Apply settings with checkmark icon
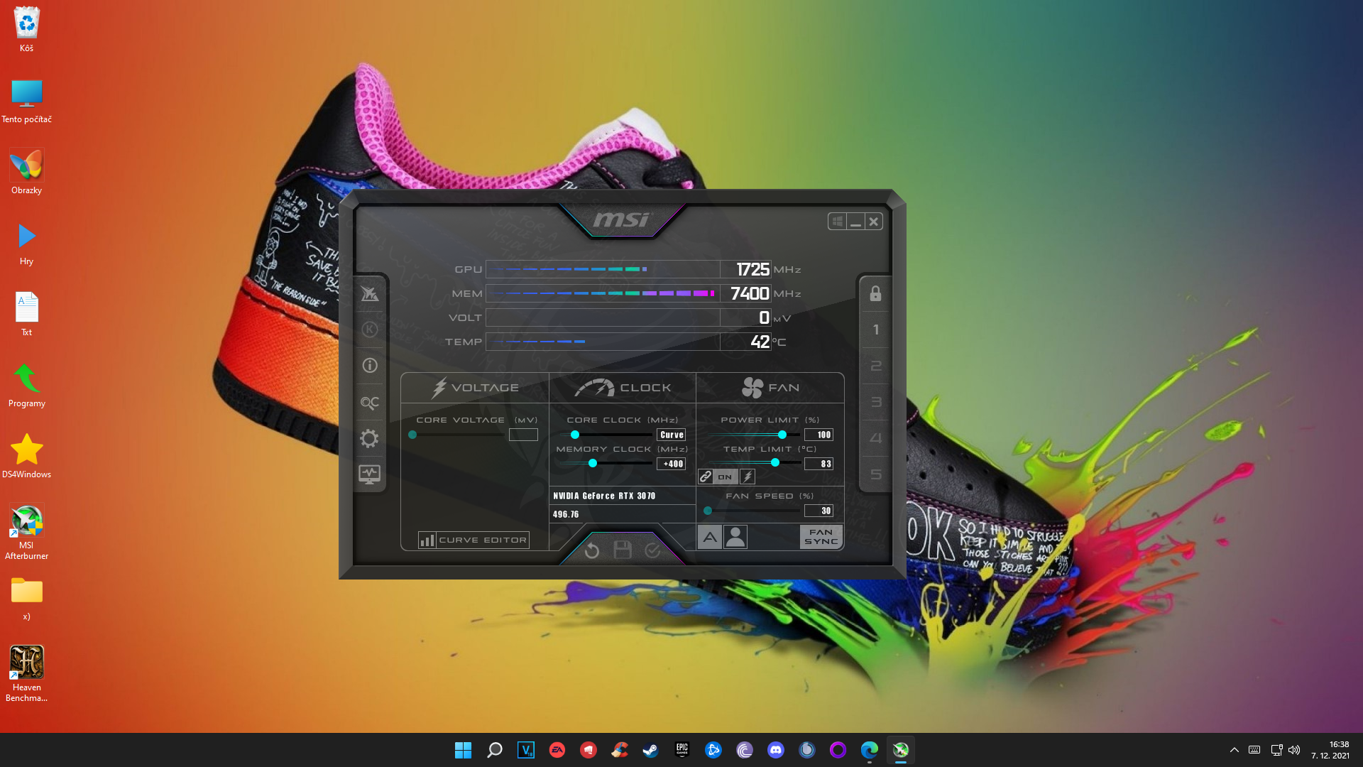The width and height of the screenshot is (1363, 767). click(x=652, y=550)
